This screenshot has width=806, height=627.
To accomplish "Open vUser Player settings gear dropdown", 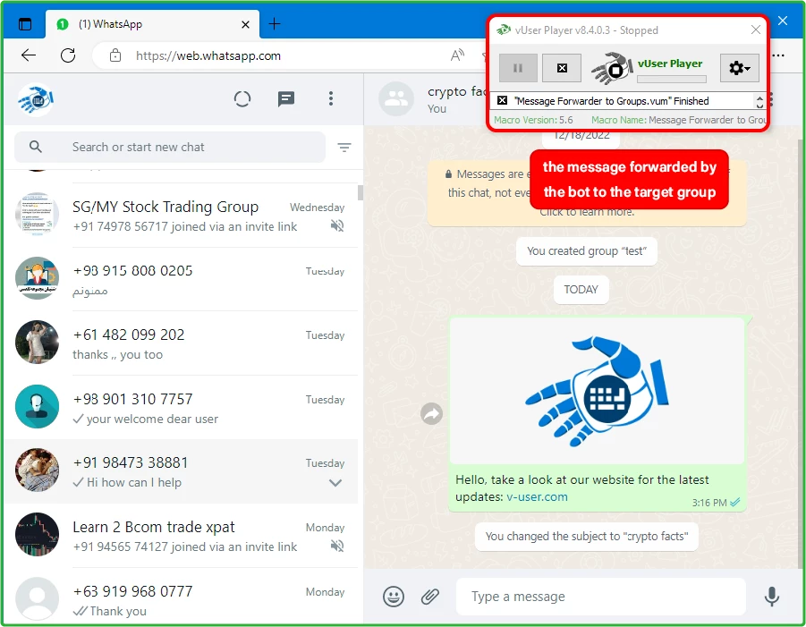I will click(739, 68).
